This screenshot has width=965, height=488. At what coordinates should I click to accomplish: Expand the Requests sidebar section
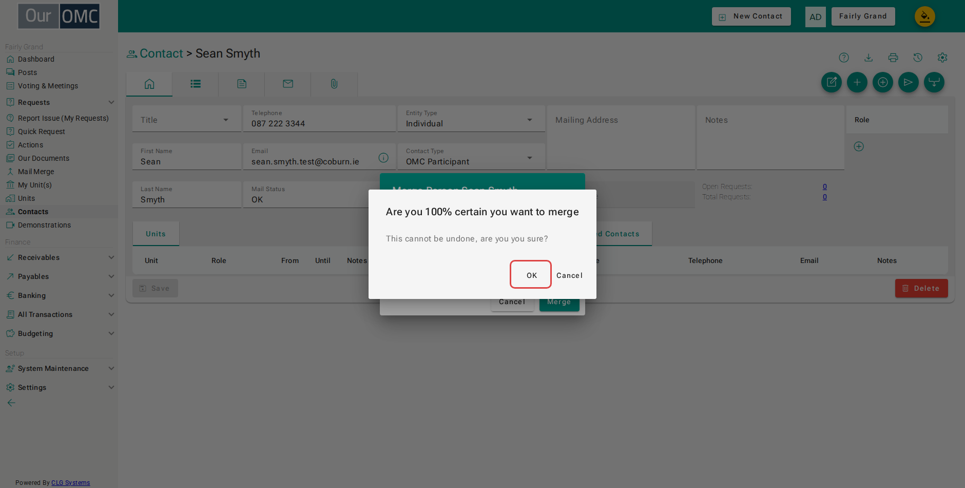click(x=59, y=102)
